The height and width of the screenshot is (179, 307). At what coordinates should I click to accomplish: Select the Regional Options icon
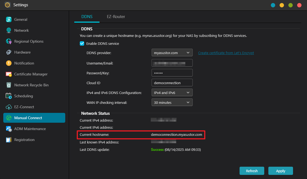(9, 41)
